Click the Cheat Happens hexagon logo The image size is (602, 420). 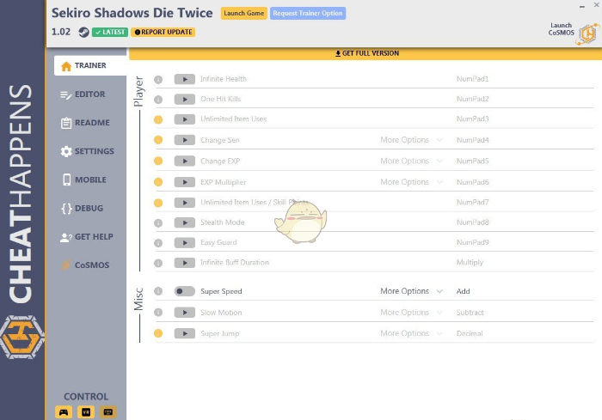click(x=22, y=338)
